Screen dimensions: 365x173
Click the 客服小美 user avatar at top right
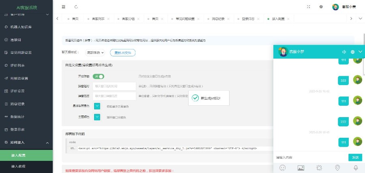tap(335, 7)
